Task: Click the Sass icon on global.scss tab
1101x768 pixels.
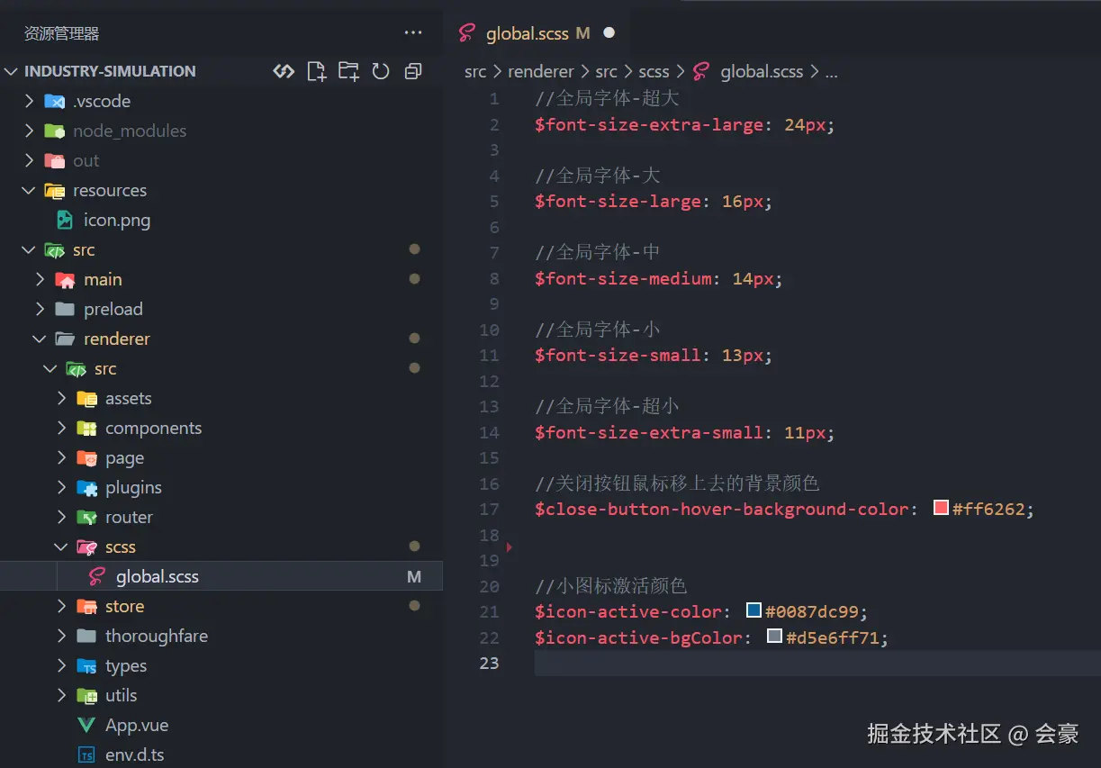Action: pos(466,33)
